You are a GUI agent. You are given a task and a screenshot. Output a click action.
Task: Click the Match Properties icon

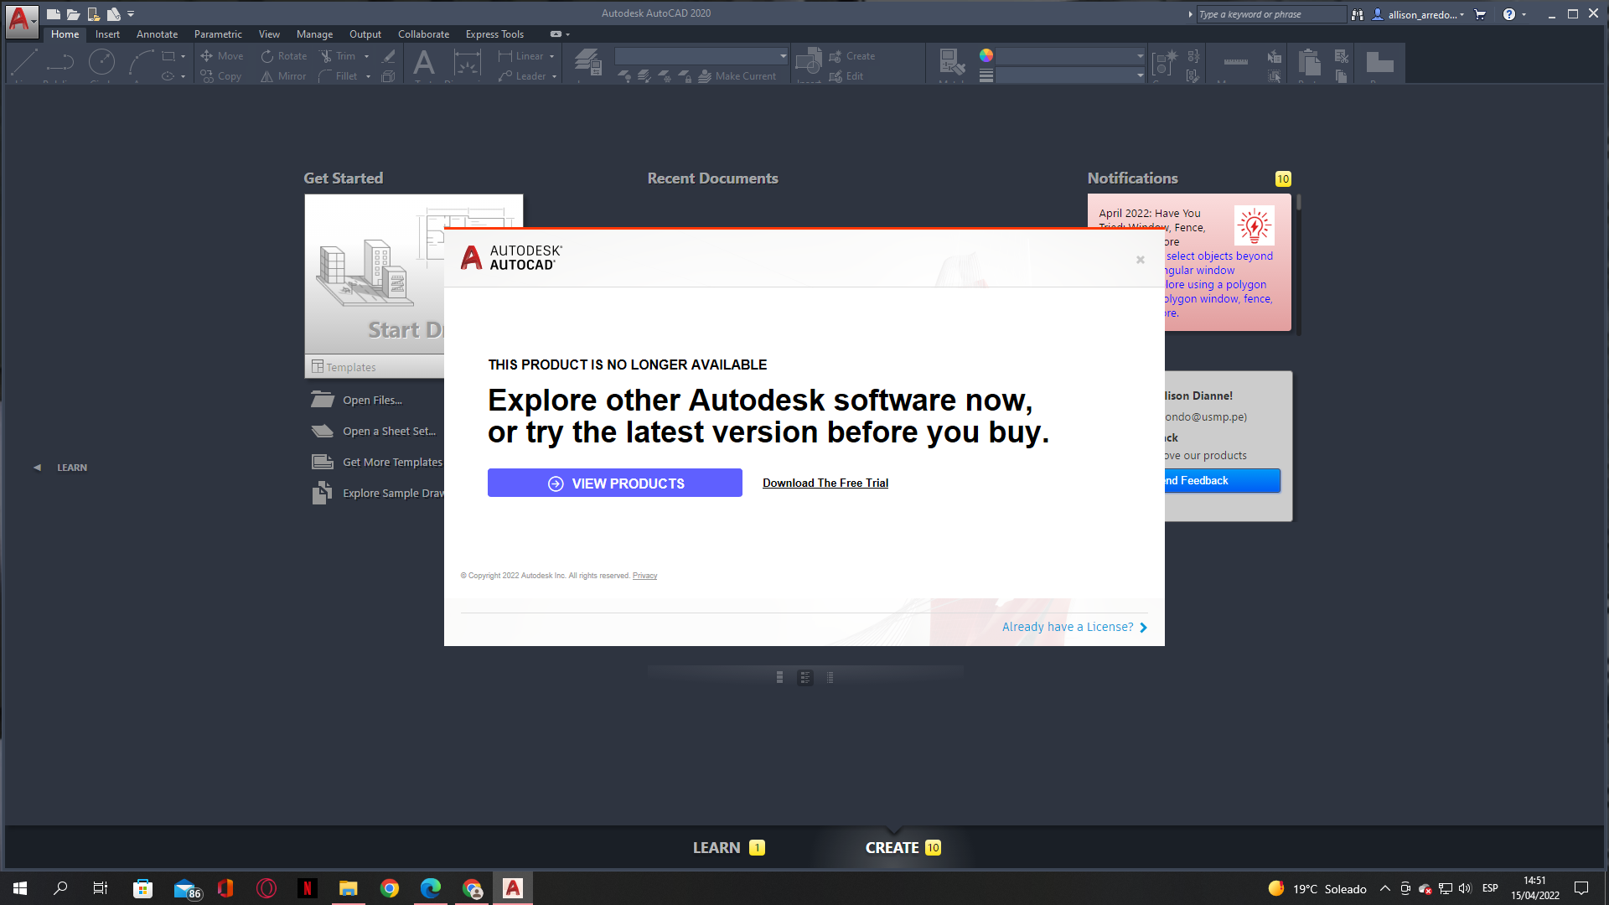click(951, 64)
